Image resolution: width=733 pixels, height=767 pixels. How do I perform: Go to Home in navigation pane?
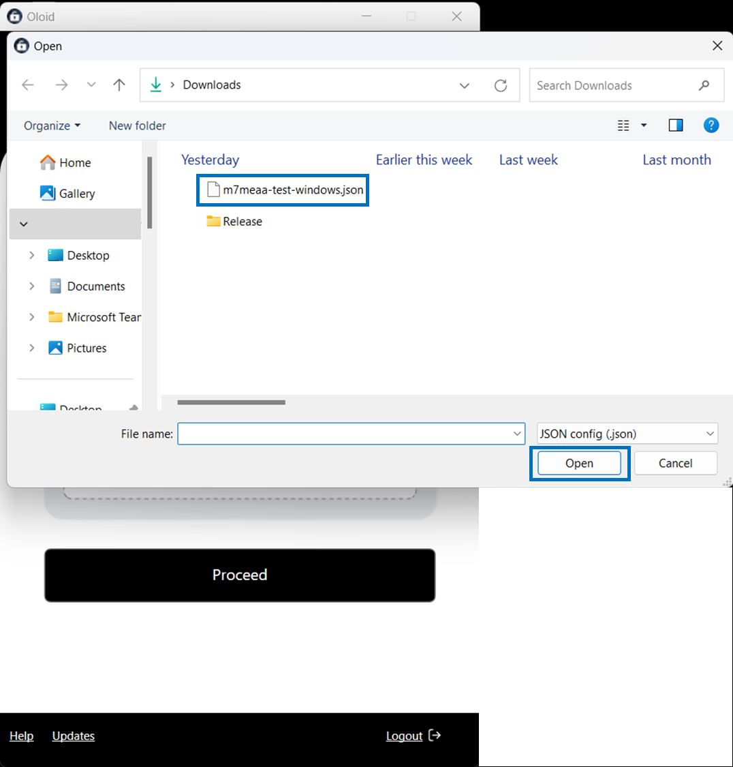pos(65,162)
